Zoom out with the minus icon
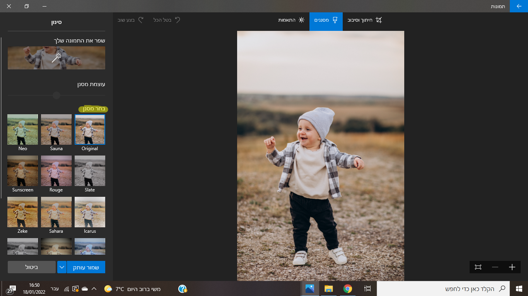The width and height of the screenshot is (528, 296). click(495, 267)
